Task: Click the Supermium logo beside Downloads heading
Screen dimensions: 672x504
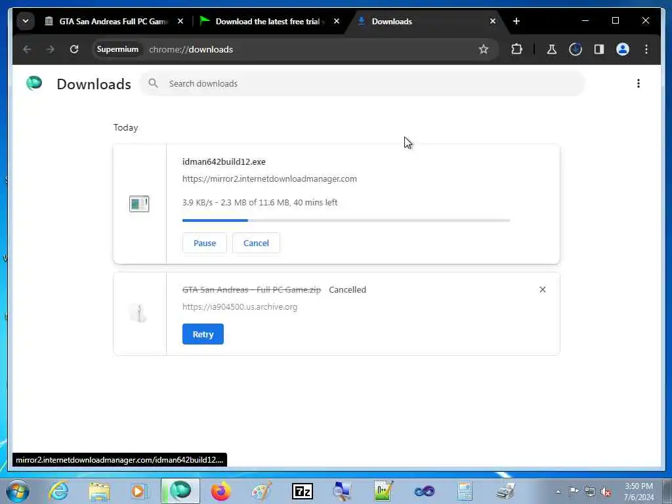Action: coord(34,83)
